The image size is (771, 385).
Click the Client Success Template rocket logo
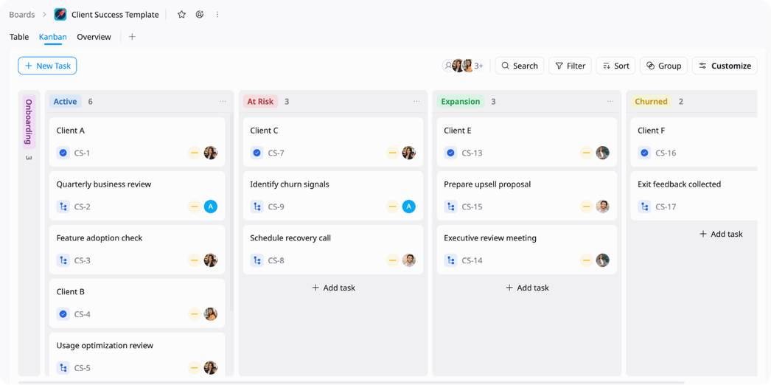(x=60, y=15)
